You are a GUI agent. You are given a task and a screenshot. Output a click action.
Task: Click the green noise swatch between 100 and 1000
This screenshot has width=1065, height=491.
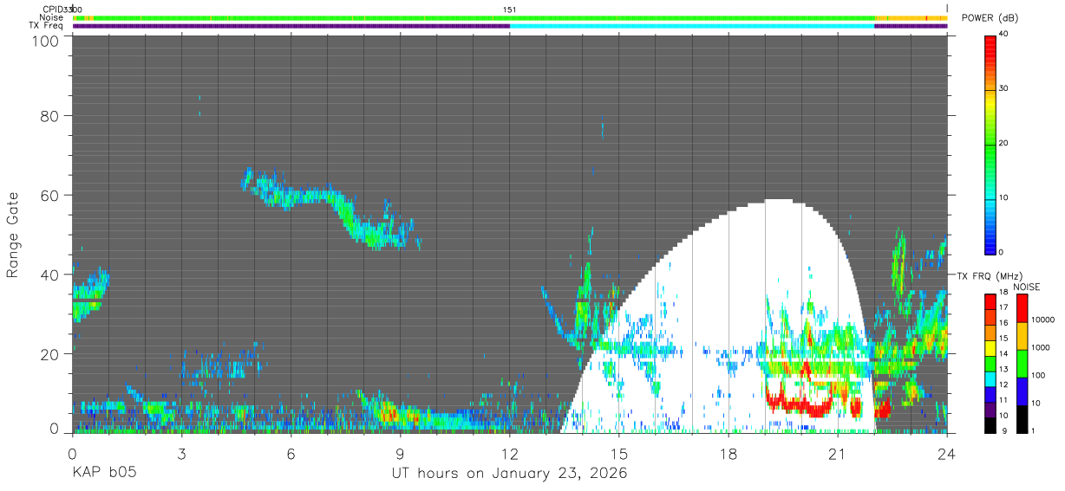click(x=1022, y=363)
